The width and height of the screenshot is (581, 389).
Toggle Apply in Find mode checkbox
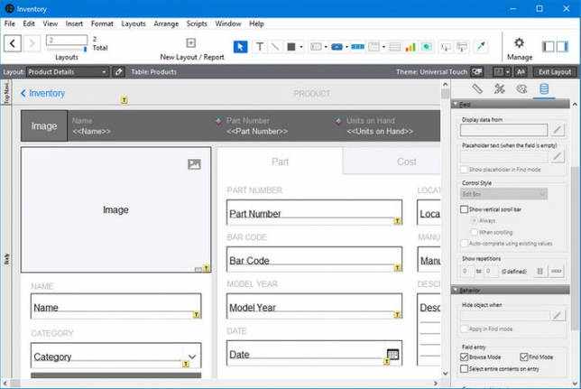pyautogui.click(x=464, y=329)
